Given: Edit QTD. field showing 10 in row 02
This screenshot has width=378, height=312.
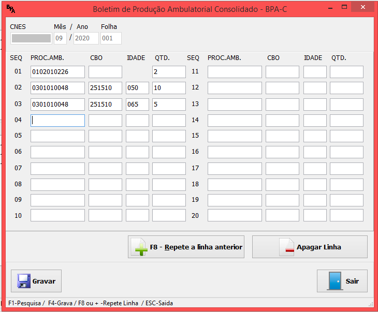Looking at the screenshot, I should pos(169,88).
